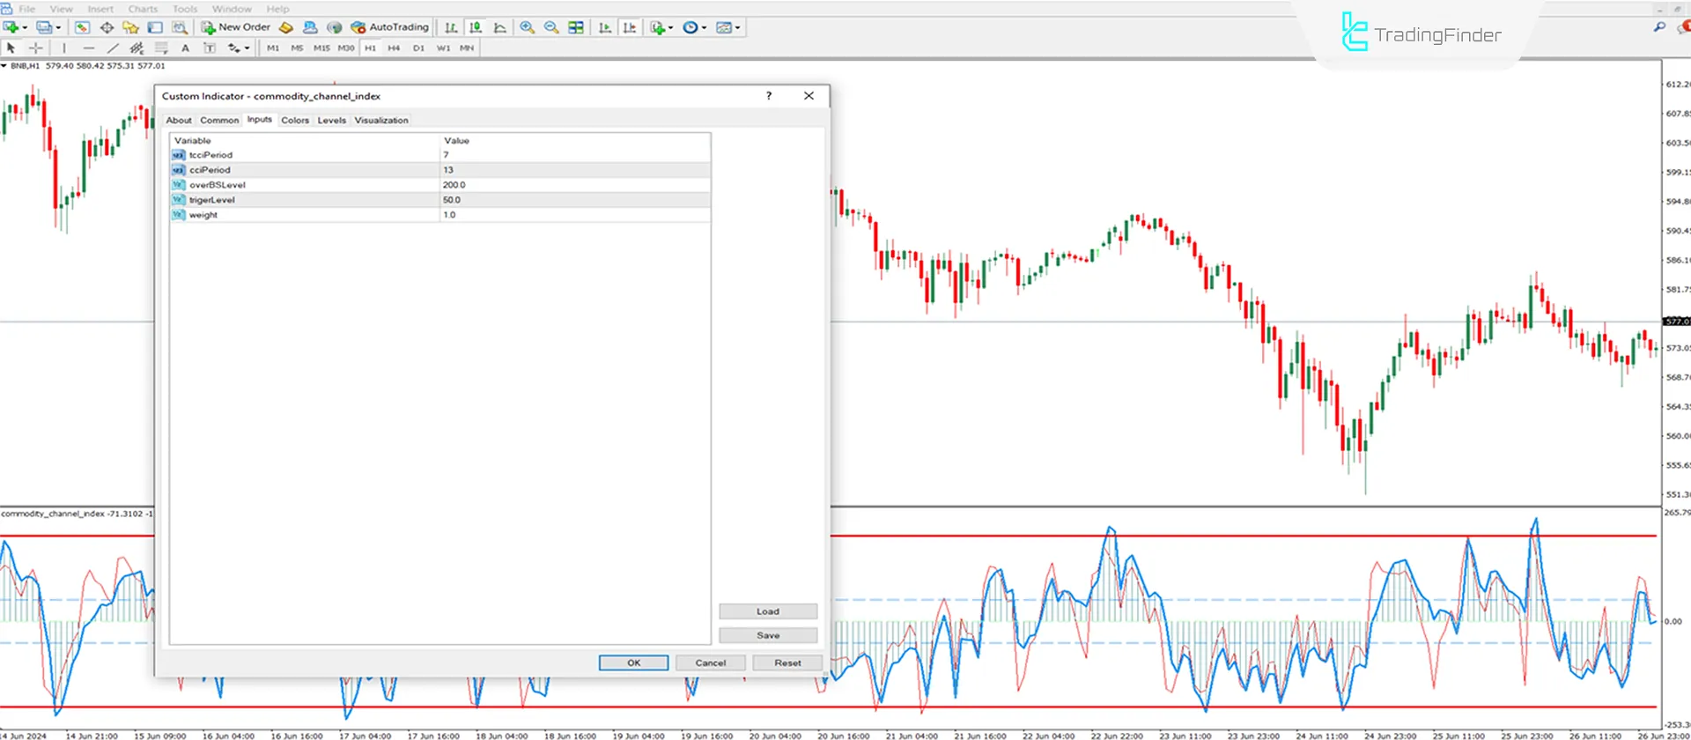This screenshot has height=740, width=1691.
Task: Select the horizontal line tool
Action: [x=88, y=48]
